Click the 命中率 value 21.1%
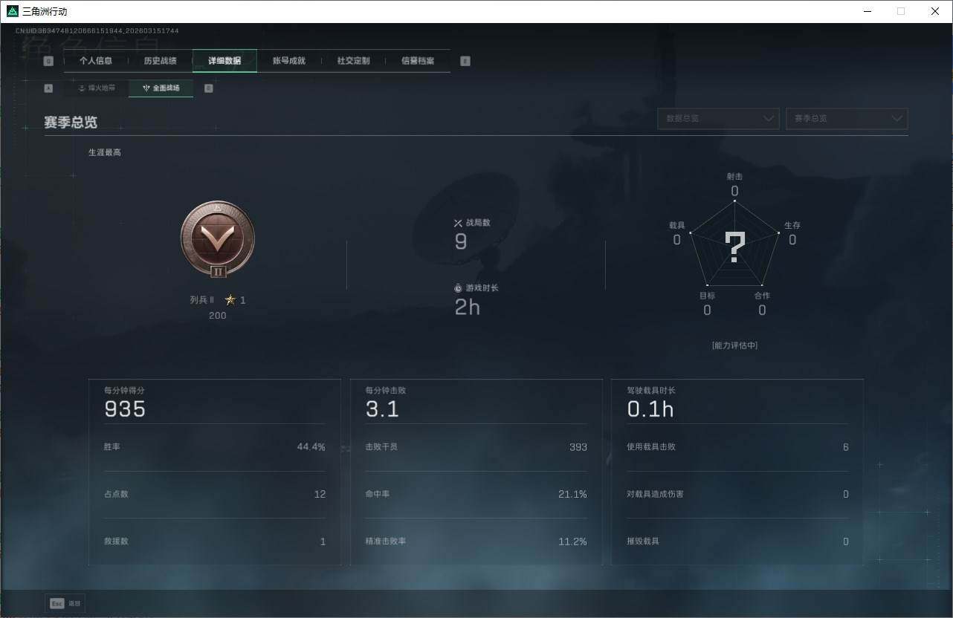The height and width of the screenshot is (618, 953). click(x=572, y=495)
